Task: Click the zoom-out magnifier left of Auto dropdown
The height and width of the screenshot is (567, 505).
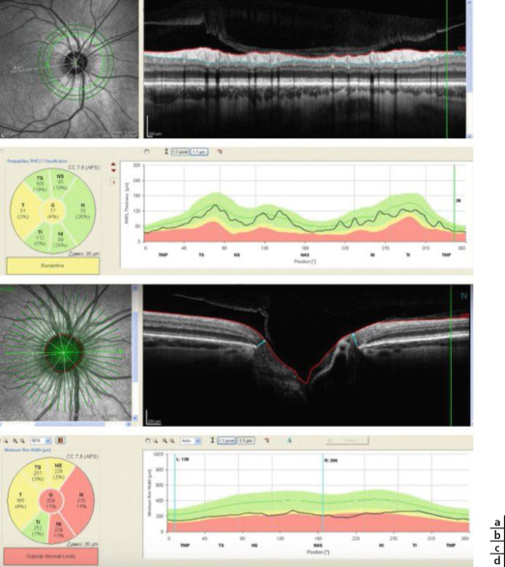Action: pos(172,441)
